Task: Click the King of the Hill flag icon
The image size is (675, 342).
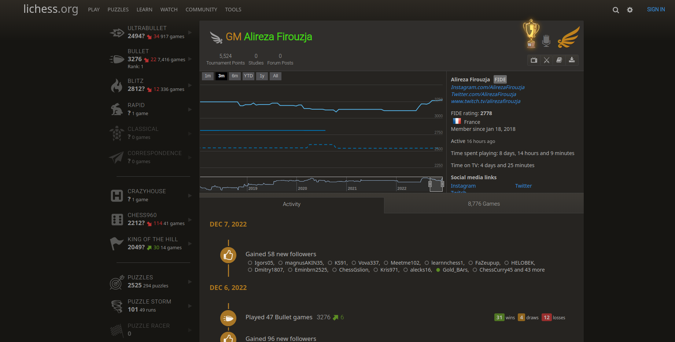Action: pos(117,243)
